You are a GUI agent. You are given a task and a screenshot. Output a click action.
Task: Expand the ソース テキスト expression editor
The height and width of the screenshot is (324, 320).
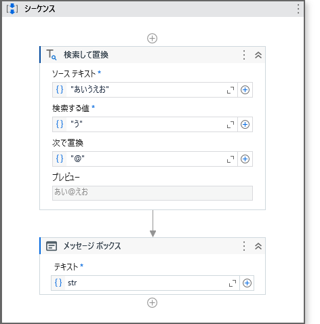pyautogui.click(x=231, y=90)
